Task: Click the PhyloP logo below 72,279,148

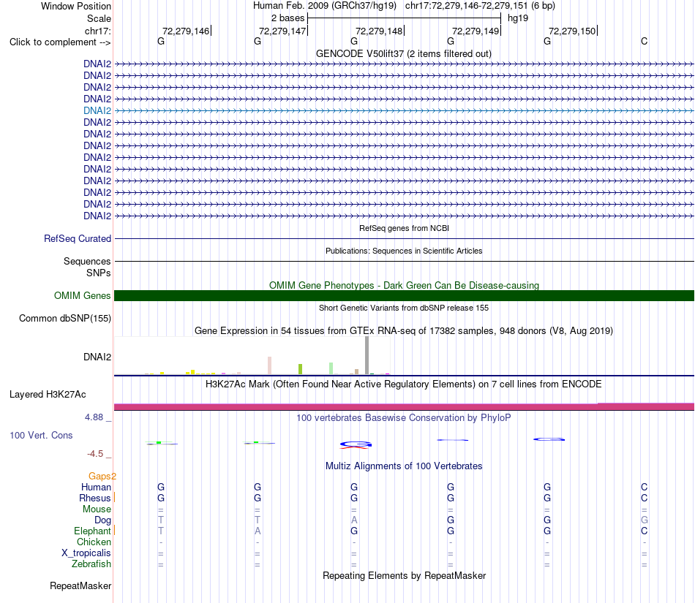Action: point(356,445)
